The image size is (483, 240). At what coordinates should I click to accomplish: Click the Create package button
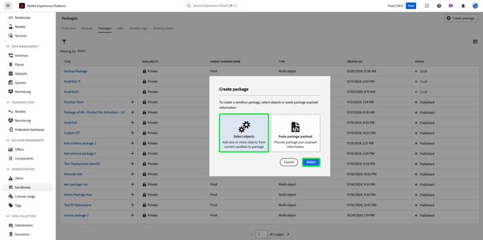(x=461, y=18)
